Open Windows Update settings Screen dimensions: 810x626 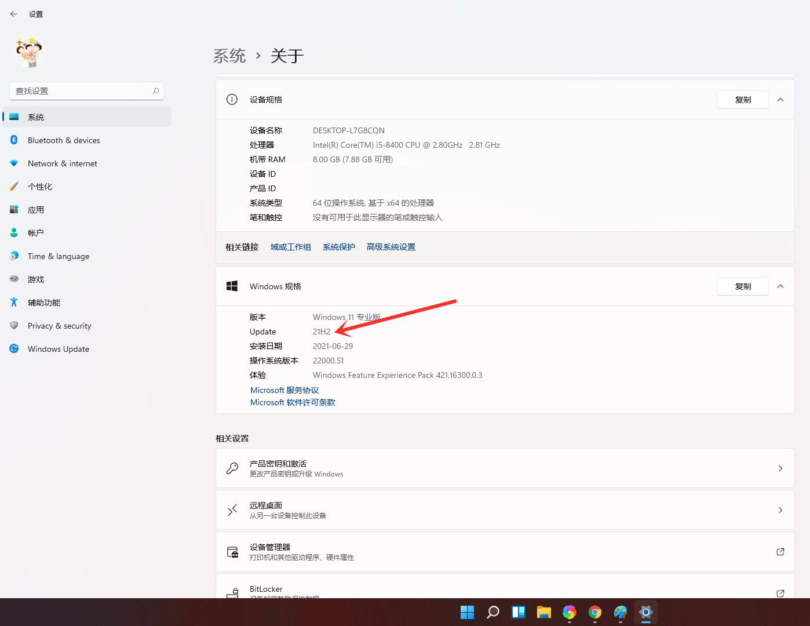58,348
